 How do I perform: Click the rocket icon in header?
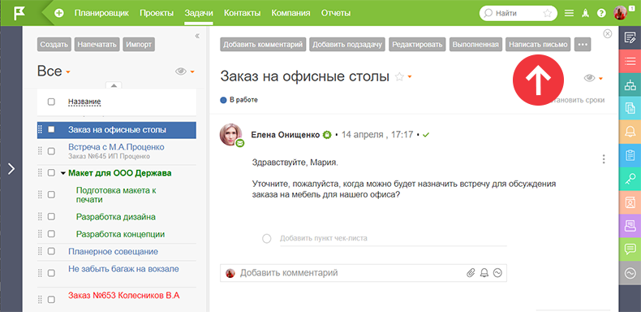585,13
